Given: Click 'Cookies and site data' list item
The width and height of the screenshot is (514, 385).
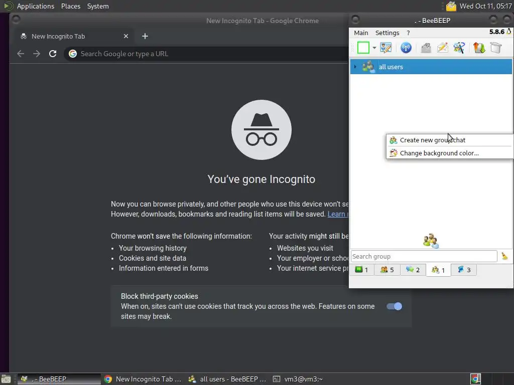Looking at the screenshot, I should (x=153, y=258).
